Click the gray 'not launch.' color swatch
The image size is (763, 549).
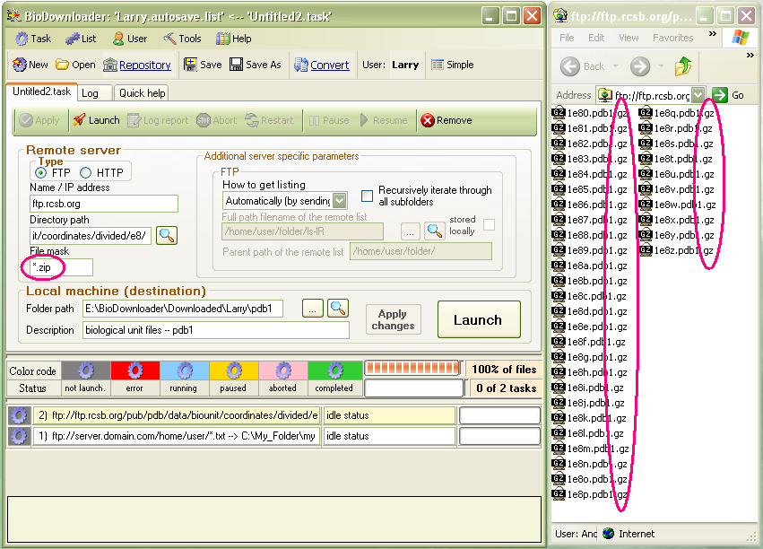[86, 370]
